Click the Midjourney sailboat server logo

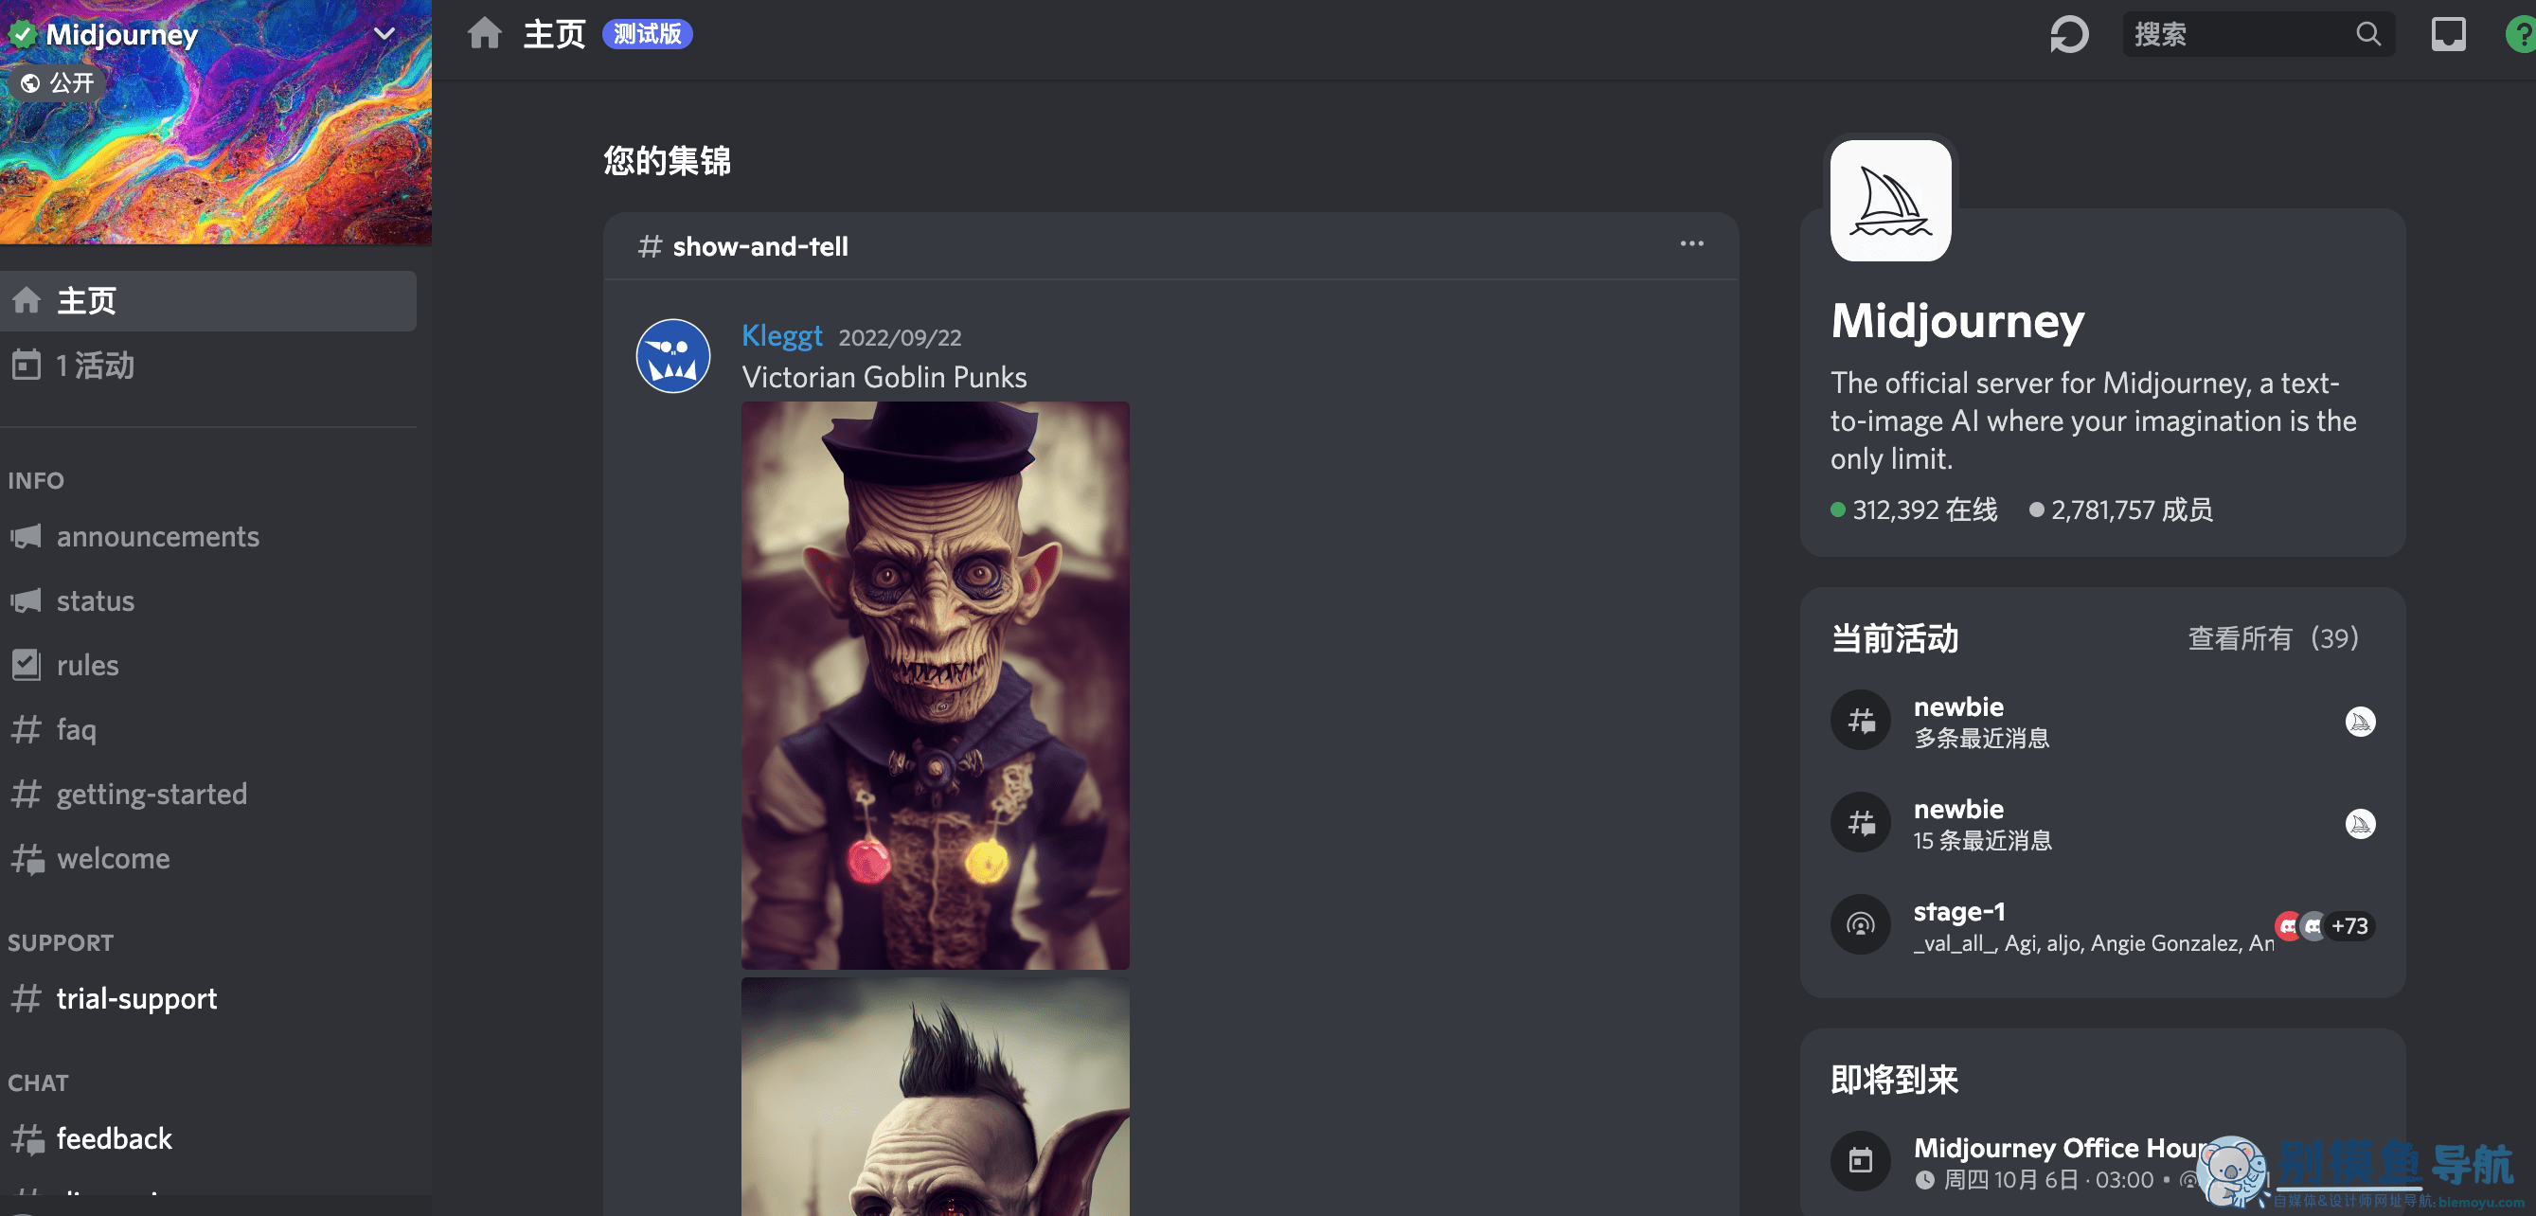point(1890,200)
